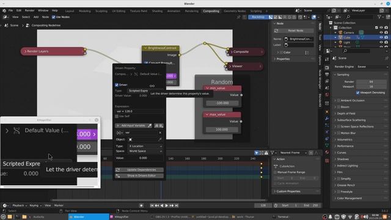The height and width of the screenshot is (220, 391).
Task: Toggle visibility eye for Light in outliner
Action: click(x=381, y=42)
